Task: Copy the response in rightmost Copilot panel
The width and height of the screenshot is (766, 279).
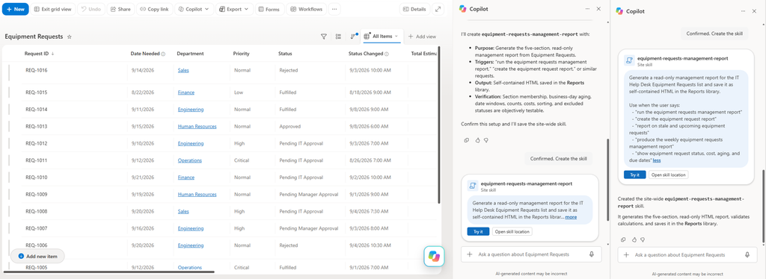Action: coord(623,239)
